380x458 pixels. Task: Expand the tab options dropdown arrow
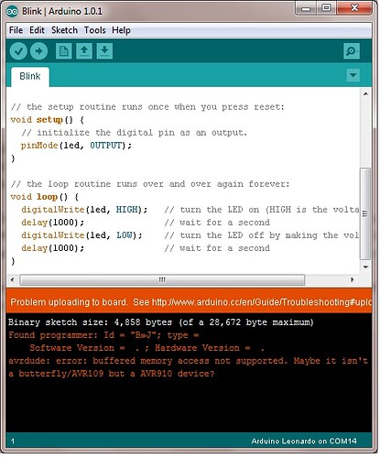coord(353,75)
